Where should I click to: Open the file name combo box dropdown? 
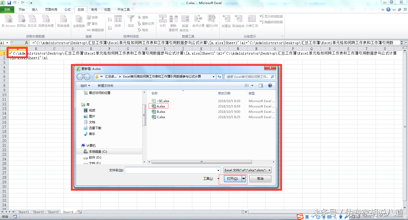[218, 170]
